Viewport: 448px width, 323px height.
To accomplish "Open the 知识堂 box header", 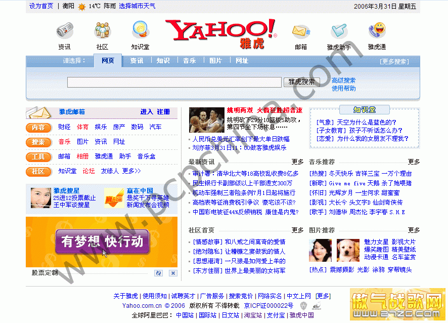I will pyautogui.click(x=364, y=109).
